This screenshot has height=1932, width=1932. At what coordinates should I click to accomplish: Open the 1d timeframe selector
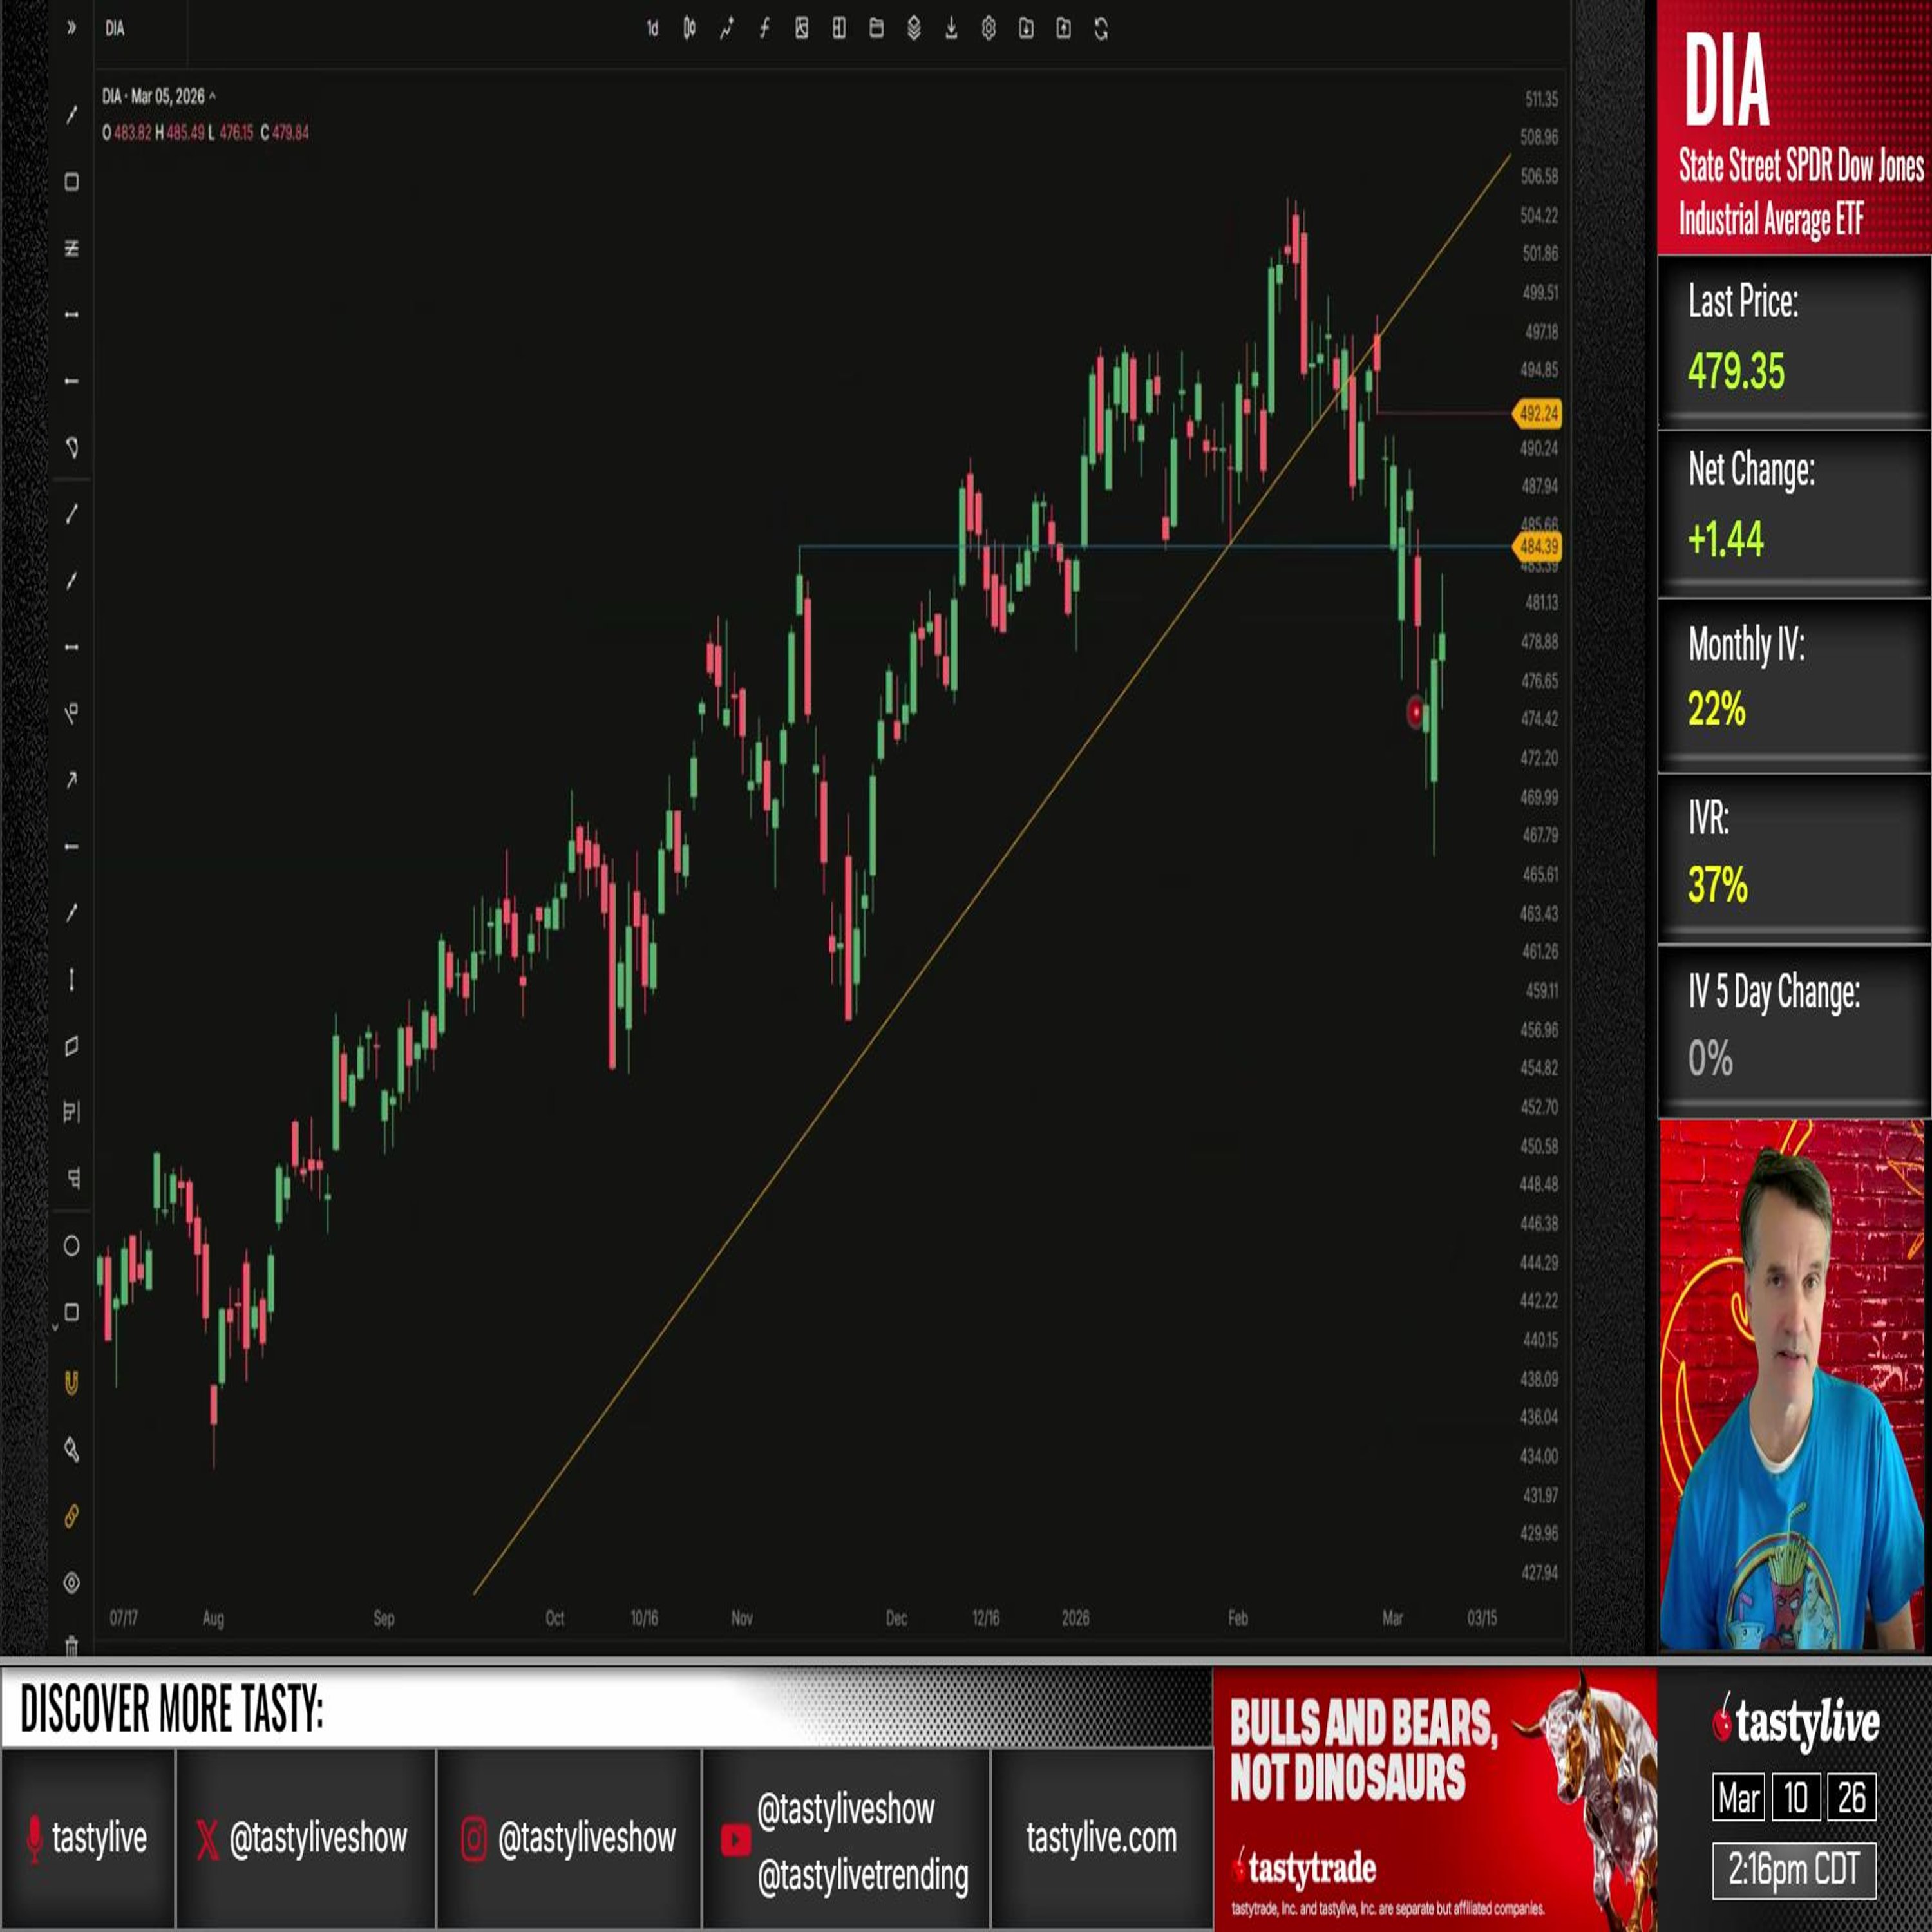click(652, 29)
